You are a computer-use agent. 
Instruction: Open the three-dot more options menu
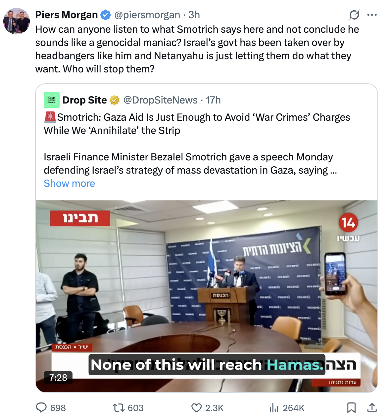point(372,15)
